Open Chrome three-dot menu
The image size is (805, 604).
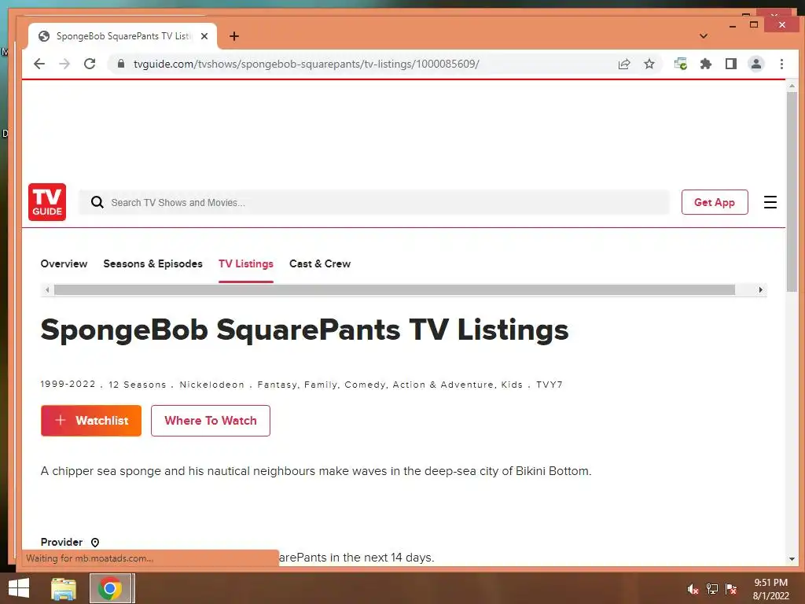[781, 64]
